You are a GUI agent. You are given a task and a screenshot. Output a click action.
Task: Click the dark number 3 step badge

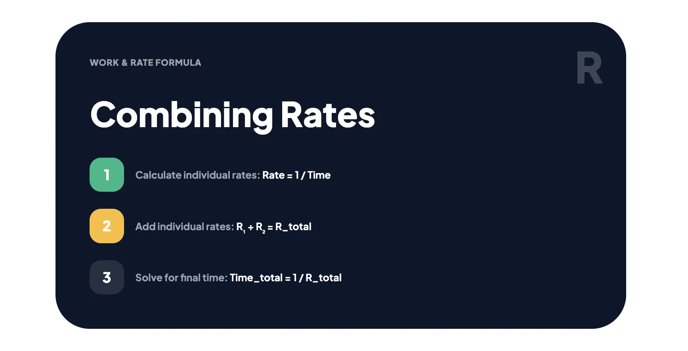coord(107,277)
